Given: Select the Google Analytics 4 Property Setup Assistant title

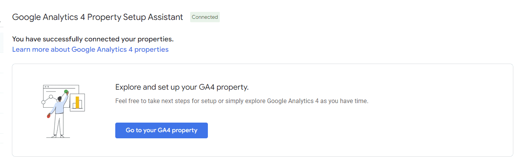Looking at the screenshot, I should point(98,17).
